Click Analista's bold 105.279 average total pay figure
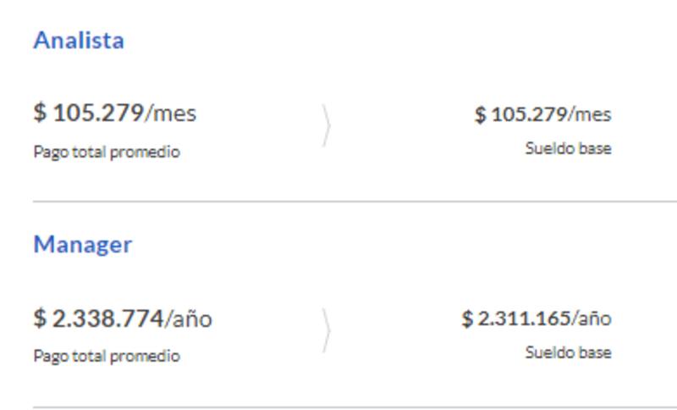677x410 pixels. coord(98,113)
